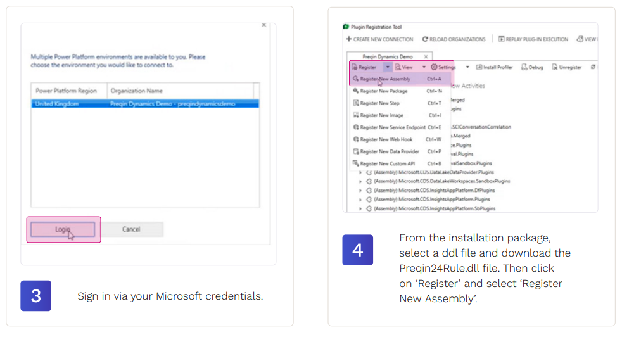Open the Register dropdown arrow
This screenshot has height=337, width=622.
(x=388, y=67)
